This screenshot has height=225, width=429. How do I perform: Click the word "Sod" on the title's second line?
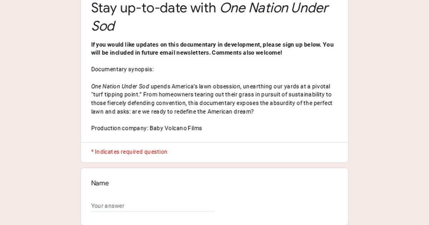(103, 26)
